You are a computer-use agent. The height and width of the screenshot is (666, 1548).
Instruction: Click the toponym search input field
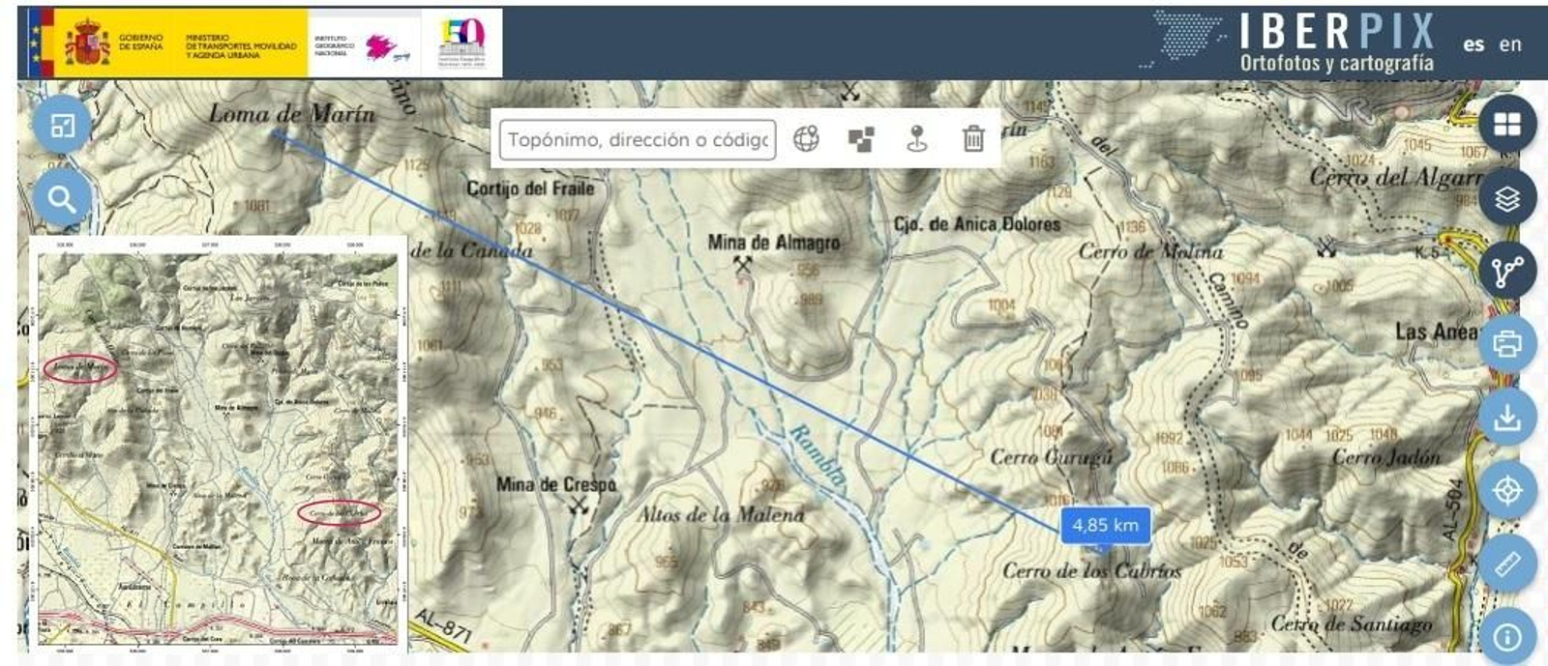click(638, 139)
